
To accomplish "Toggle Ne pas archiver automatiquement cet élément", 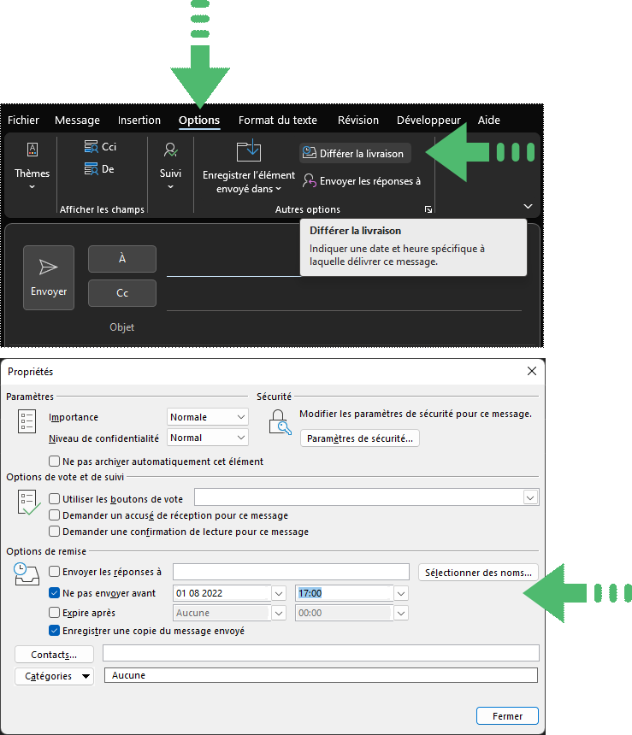I will coord(55,462).
